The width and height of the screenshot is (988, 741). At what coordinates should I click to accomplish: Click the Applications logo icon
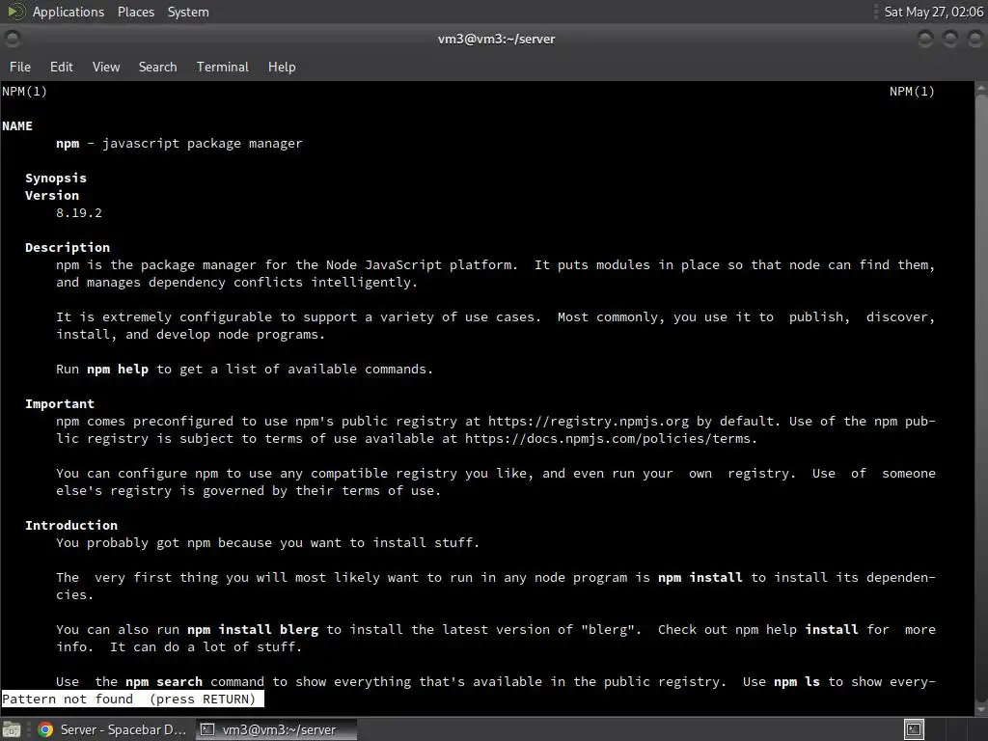(x=16, y=12)
